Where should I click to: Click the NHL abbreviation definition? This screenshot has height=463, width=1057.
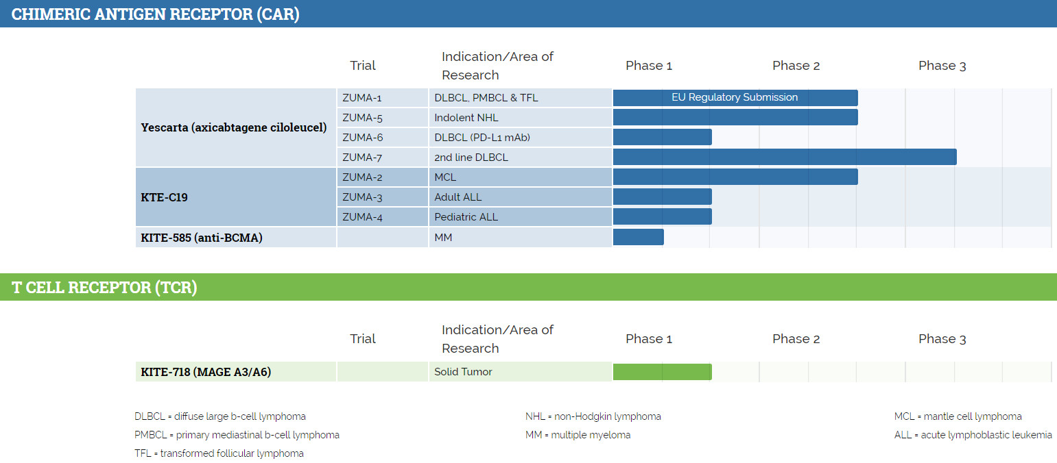pyautogui.click(x=593, y=416)
